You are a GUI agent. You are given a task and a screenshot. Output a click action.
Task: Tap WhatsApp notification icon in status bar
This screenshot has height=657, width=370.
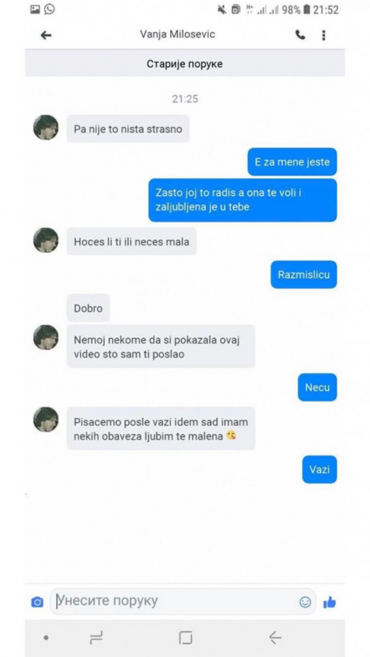click(x=49, y=9)
